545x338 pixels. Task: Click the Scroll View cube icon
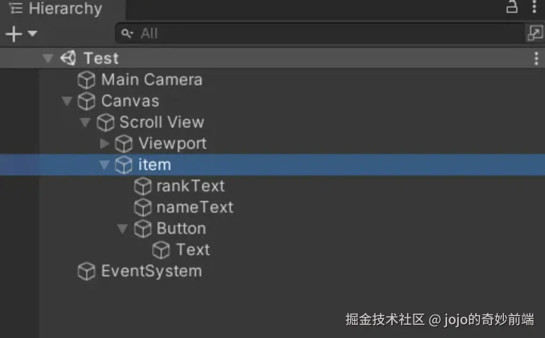point(105,123)
